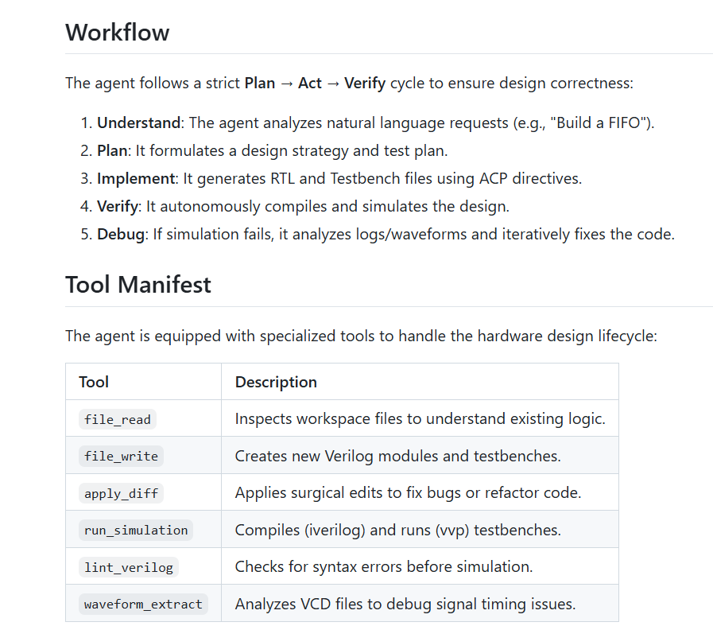Screen dimensions: 713x626
Task: Click the Tool Manifest heading
Action: pos(138,285)
